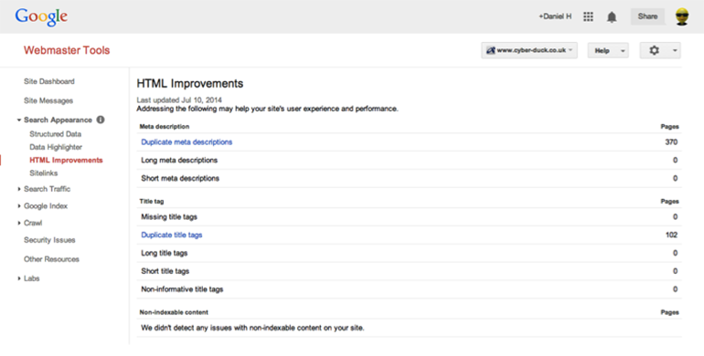Click the site favicon in property selector
The width and height of the screenshot is (704, 356).
coord(490,50)
